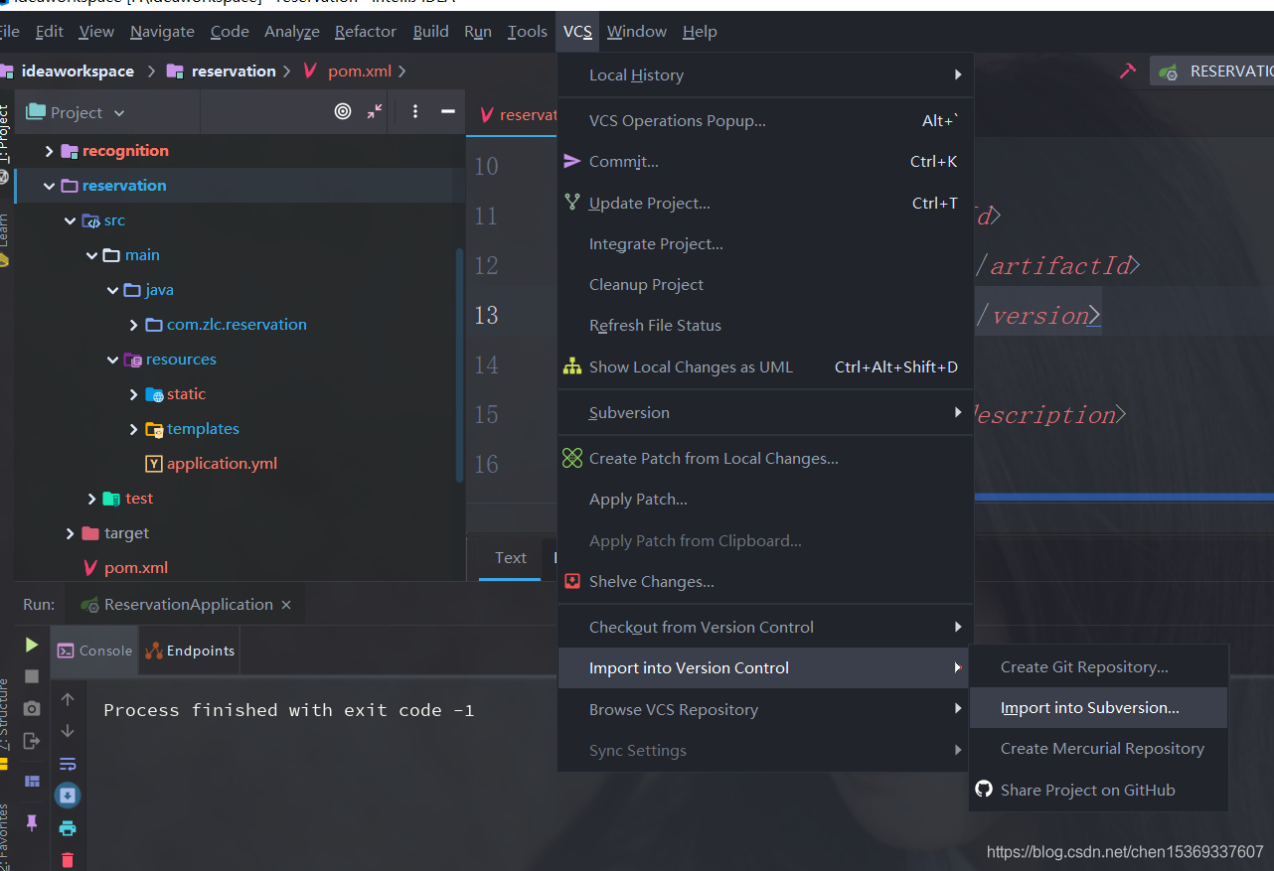Click the Commit arrow icon in VCS menu
Screen dimensions: 1274x871
coord(572,161)
